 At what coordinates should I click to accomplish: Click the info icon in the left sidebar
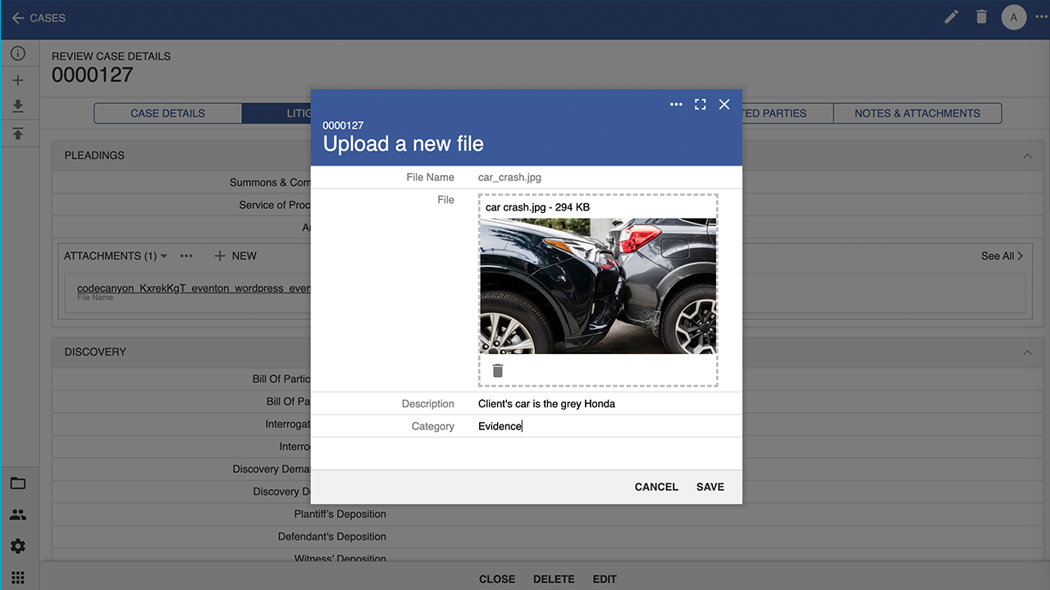pyautogui.click(x=18, y=54)
